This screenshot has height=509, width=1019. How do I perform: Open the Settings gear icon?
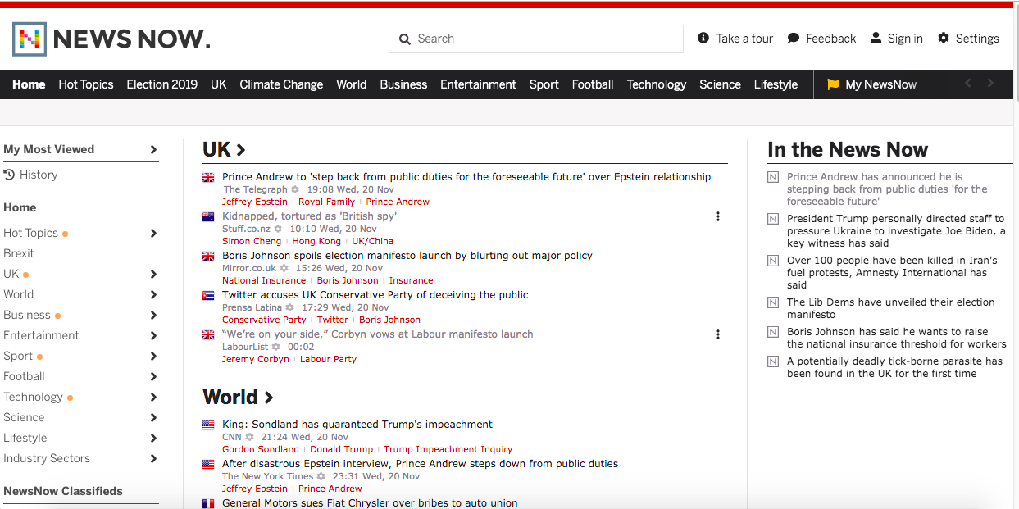tap(944, 38)
